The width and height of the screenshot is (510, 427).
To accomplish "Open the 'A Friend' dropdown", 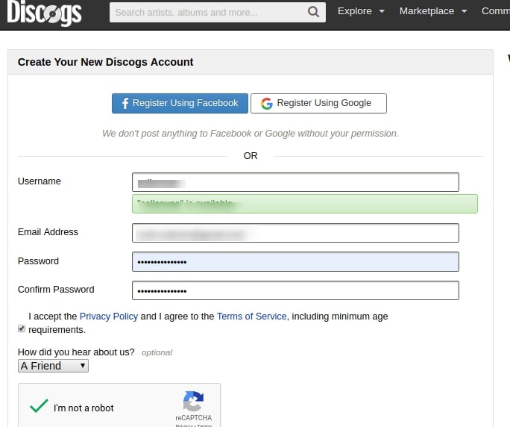I will [x=53, y=366].
